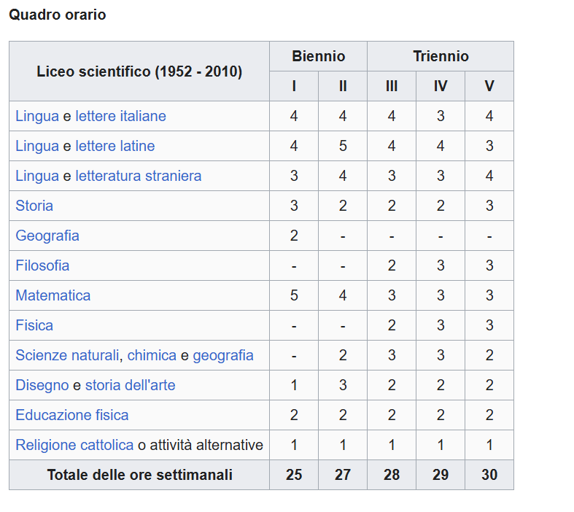Screen dimensions: 574x512
Task: Follow the chimica link
Action: coord(152,355)
